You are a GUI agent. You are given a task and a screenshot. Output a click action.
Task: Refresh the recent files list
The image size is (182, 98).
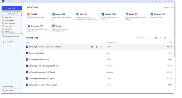171,38
